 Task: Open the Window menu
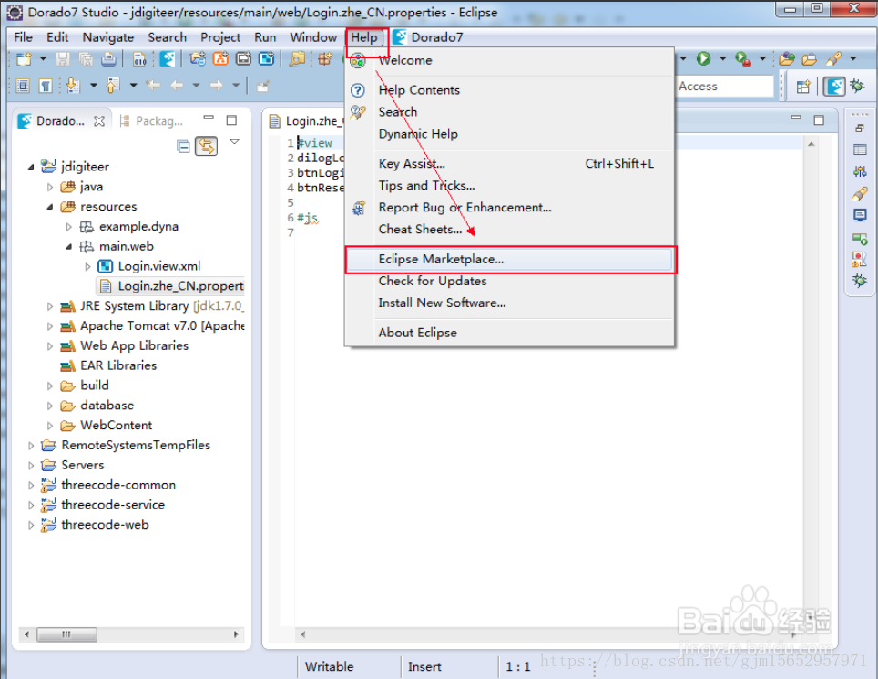(313, 37)
